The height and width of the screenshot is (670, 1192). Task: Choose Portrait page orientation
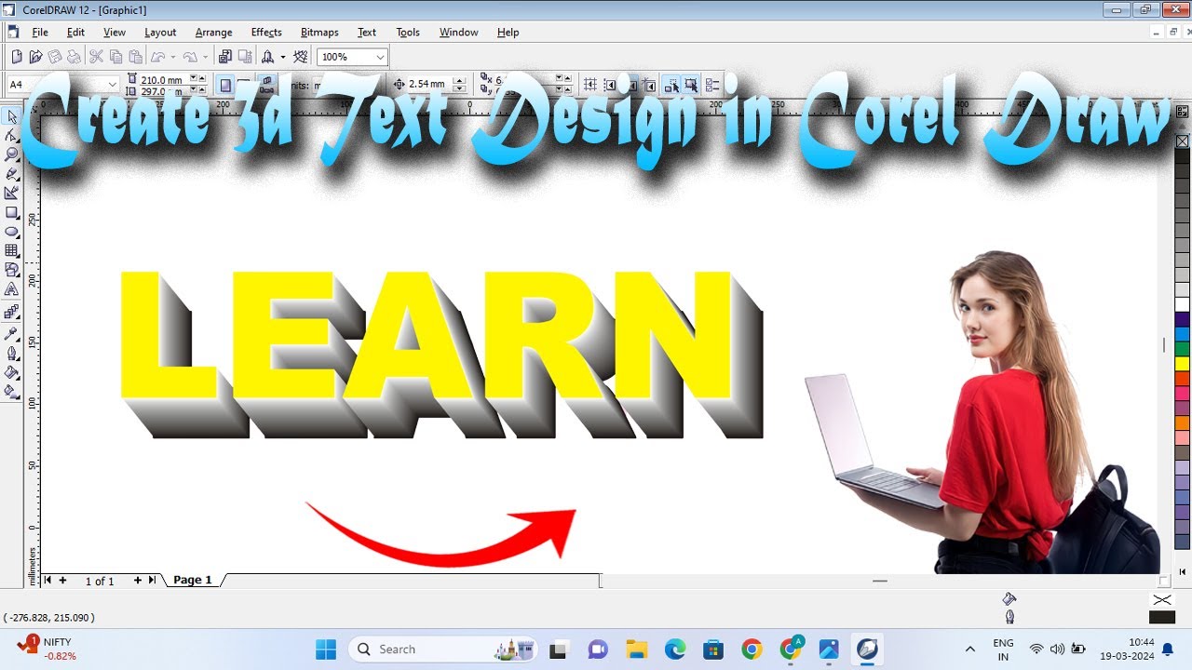pyautogui.click(x=225, y=85)
